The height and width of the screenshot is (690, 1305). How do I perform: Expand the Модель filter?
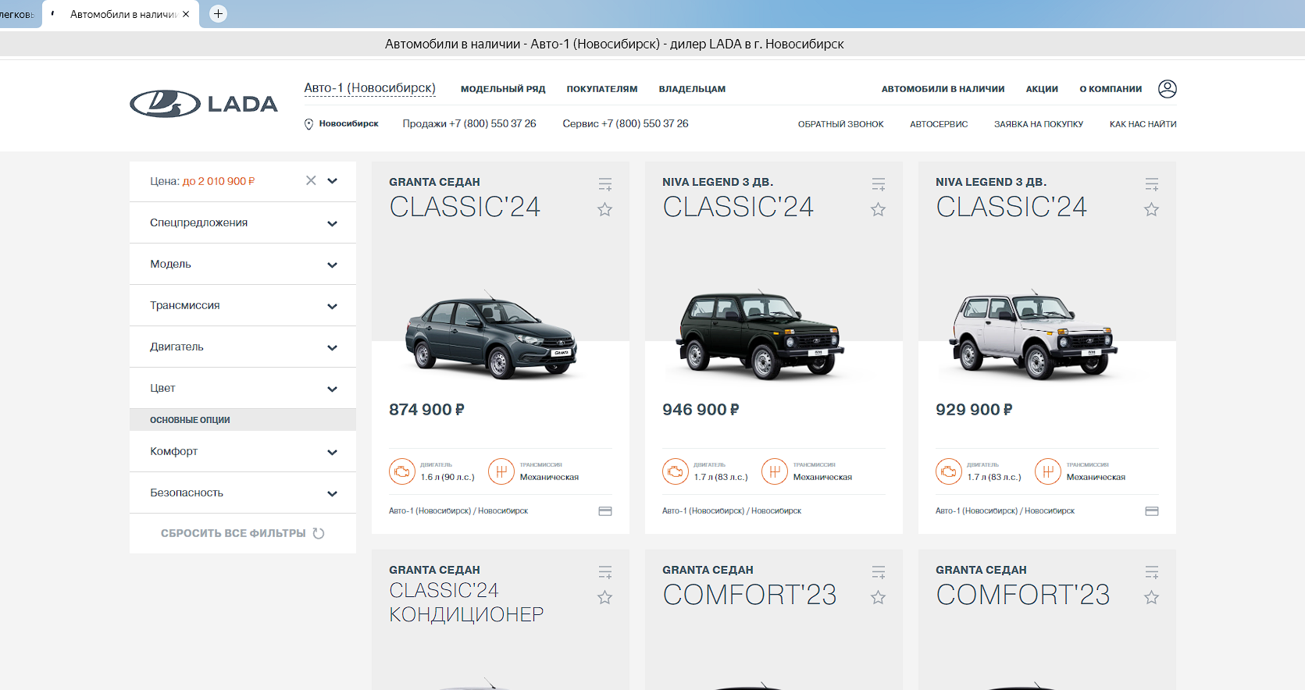[243, 264]
